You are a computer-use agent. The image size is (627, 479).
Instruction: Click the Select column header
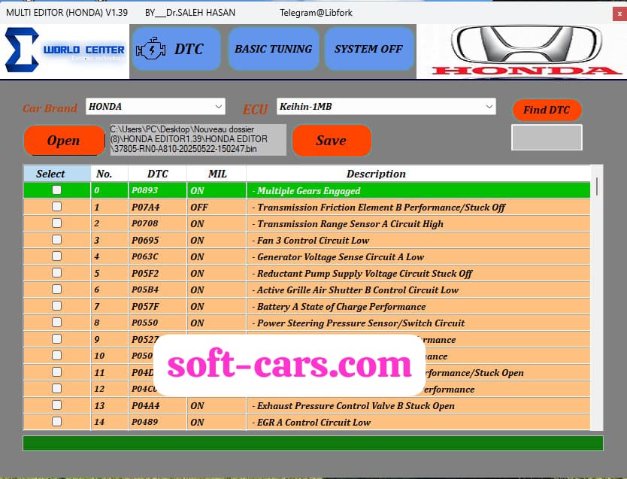pos(57,174)
